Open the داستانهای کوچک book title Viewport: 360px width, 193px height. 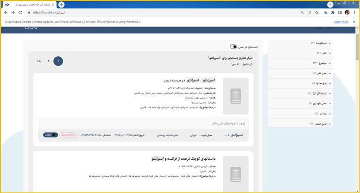[x=184, y=159]
